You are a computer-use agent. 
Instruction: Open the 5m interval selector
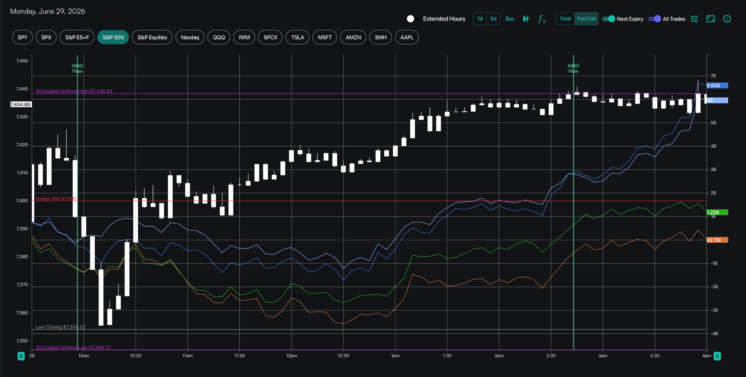tap(510, 19)
